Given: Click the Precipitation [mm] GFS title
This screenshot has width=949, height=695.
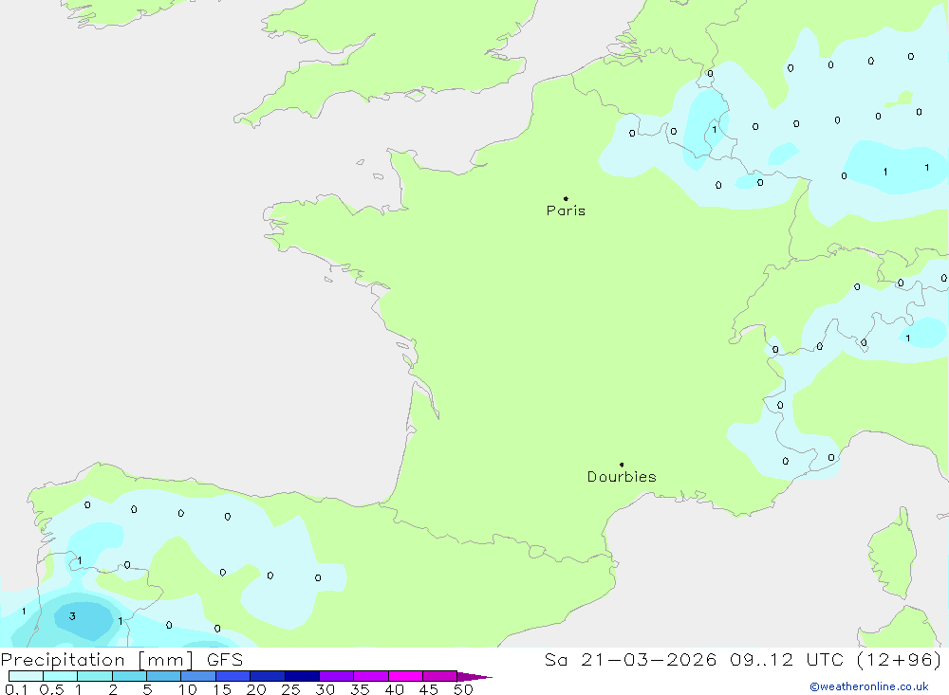Looking at the screenshot, I should tap(121, 659).
